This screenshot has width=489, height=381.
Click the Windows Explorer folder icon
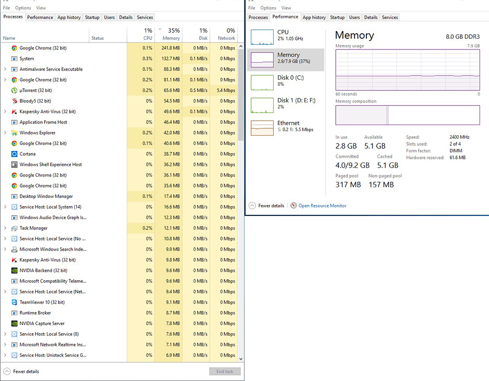[x=15, y=133]
